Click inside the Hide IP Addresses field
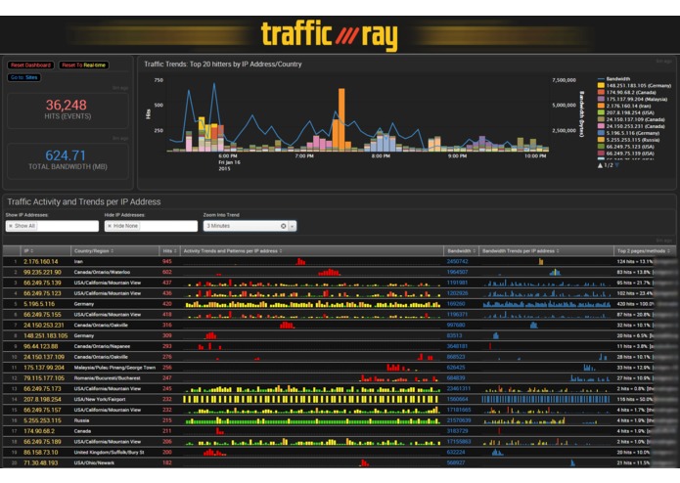The height and width of the screenshot is (483, 680). click(151, 226)
